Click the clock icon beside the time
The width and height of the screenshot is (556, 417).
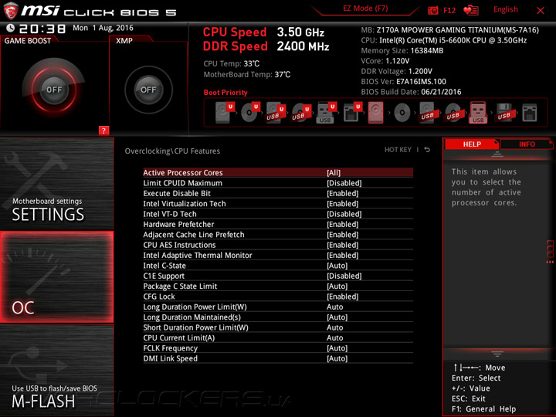[x=11, y=28]
